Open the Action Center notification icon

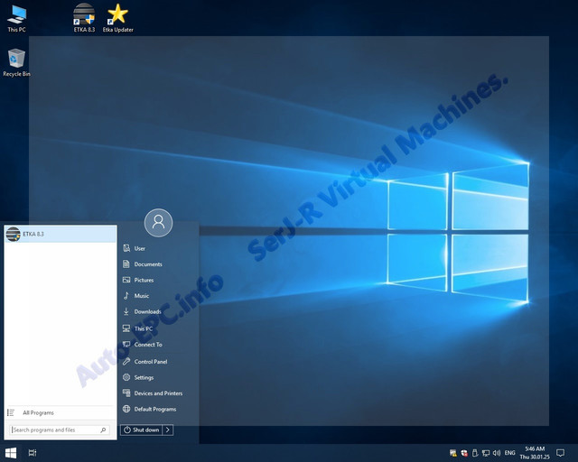[560, 453]
